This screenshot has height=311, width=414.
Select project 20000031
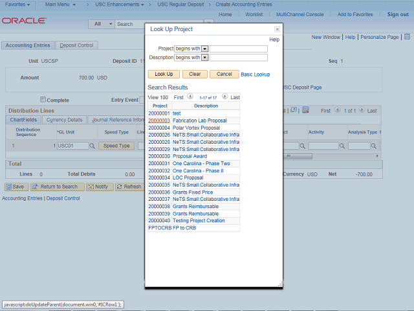click(x=159, y=163)
